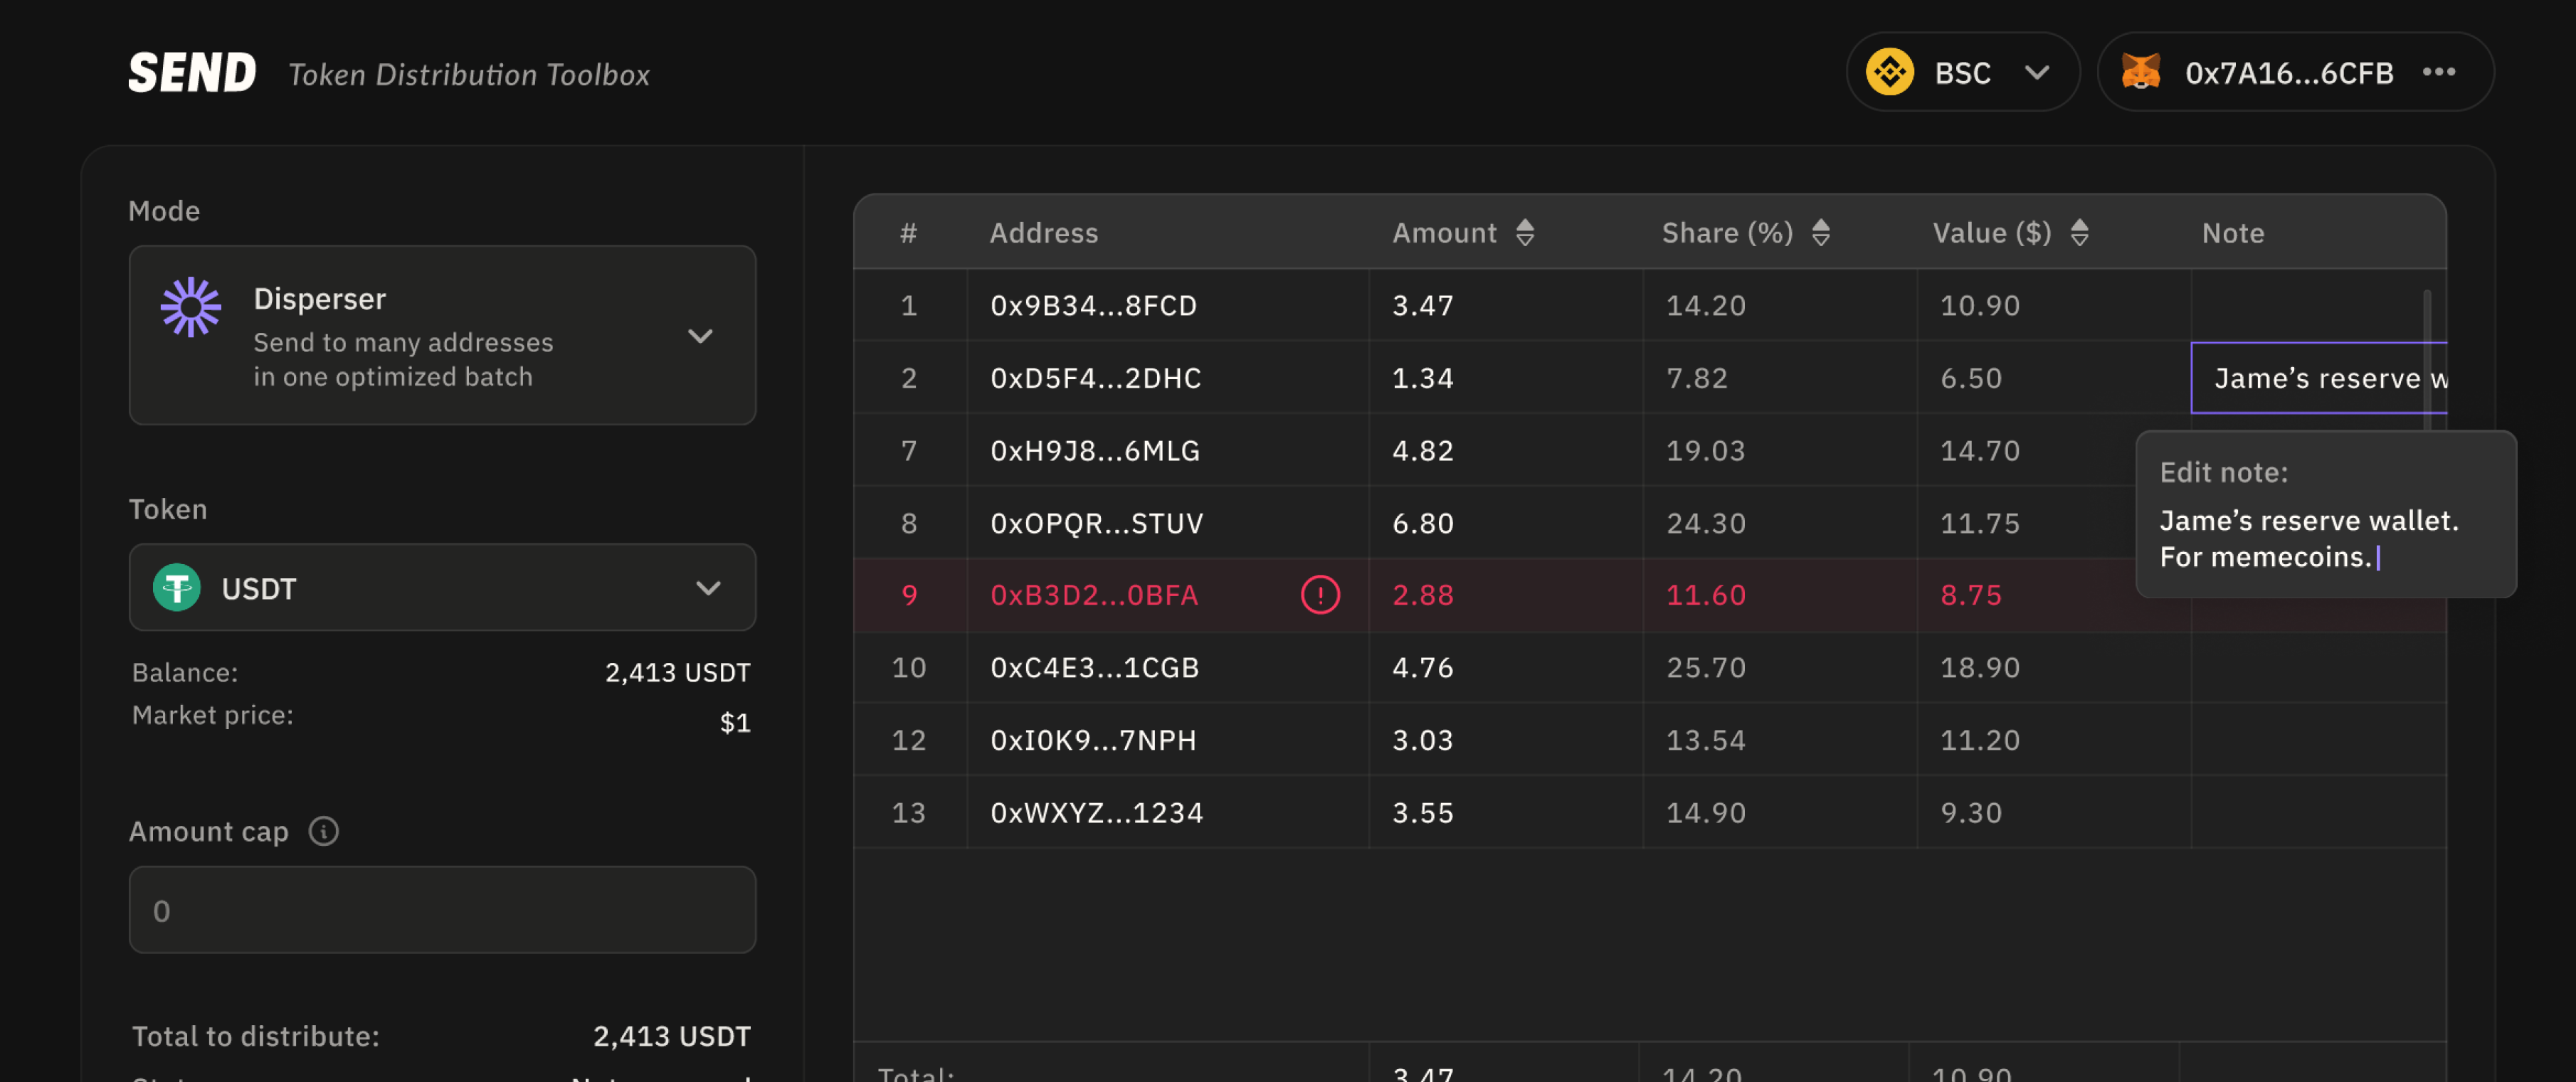The height and width of the screenshot is (1082, 2576).
Task: Click the BSC network coin icon
Action: pyautogui.click(x=1890, y=73)
